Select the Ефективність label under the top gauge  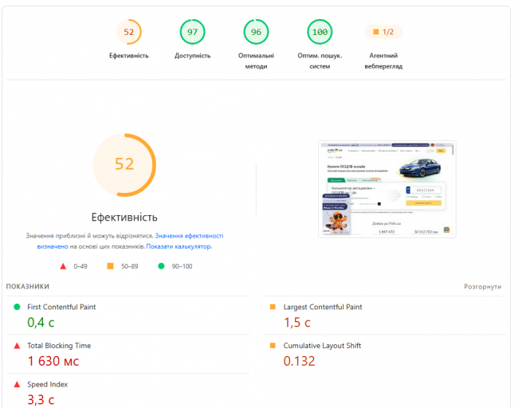(129, 56)
